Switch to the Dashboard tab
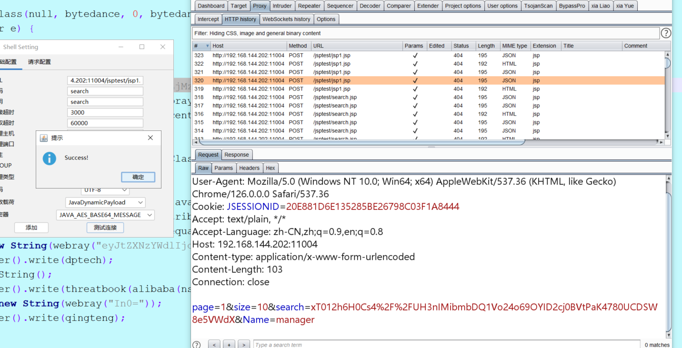 click(x=211, y=6)
